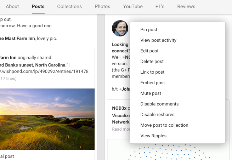Switch to the Collections tab
The image size is (232, 160).
pyautogui.click(x=69, y=6)
